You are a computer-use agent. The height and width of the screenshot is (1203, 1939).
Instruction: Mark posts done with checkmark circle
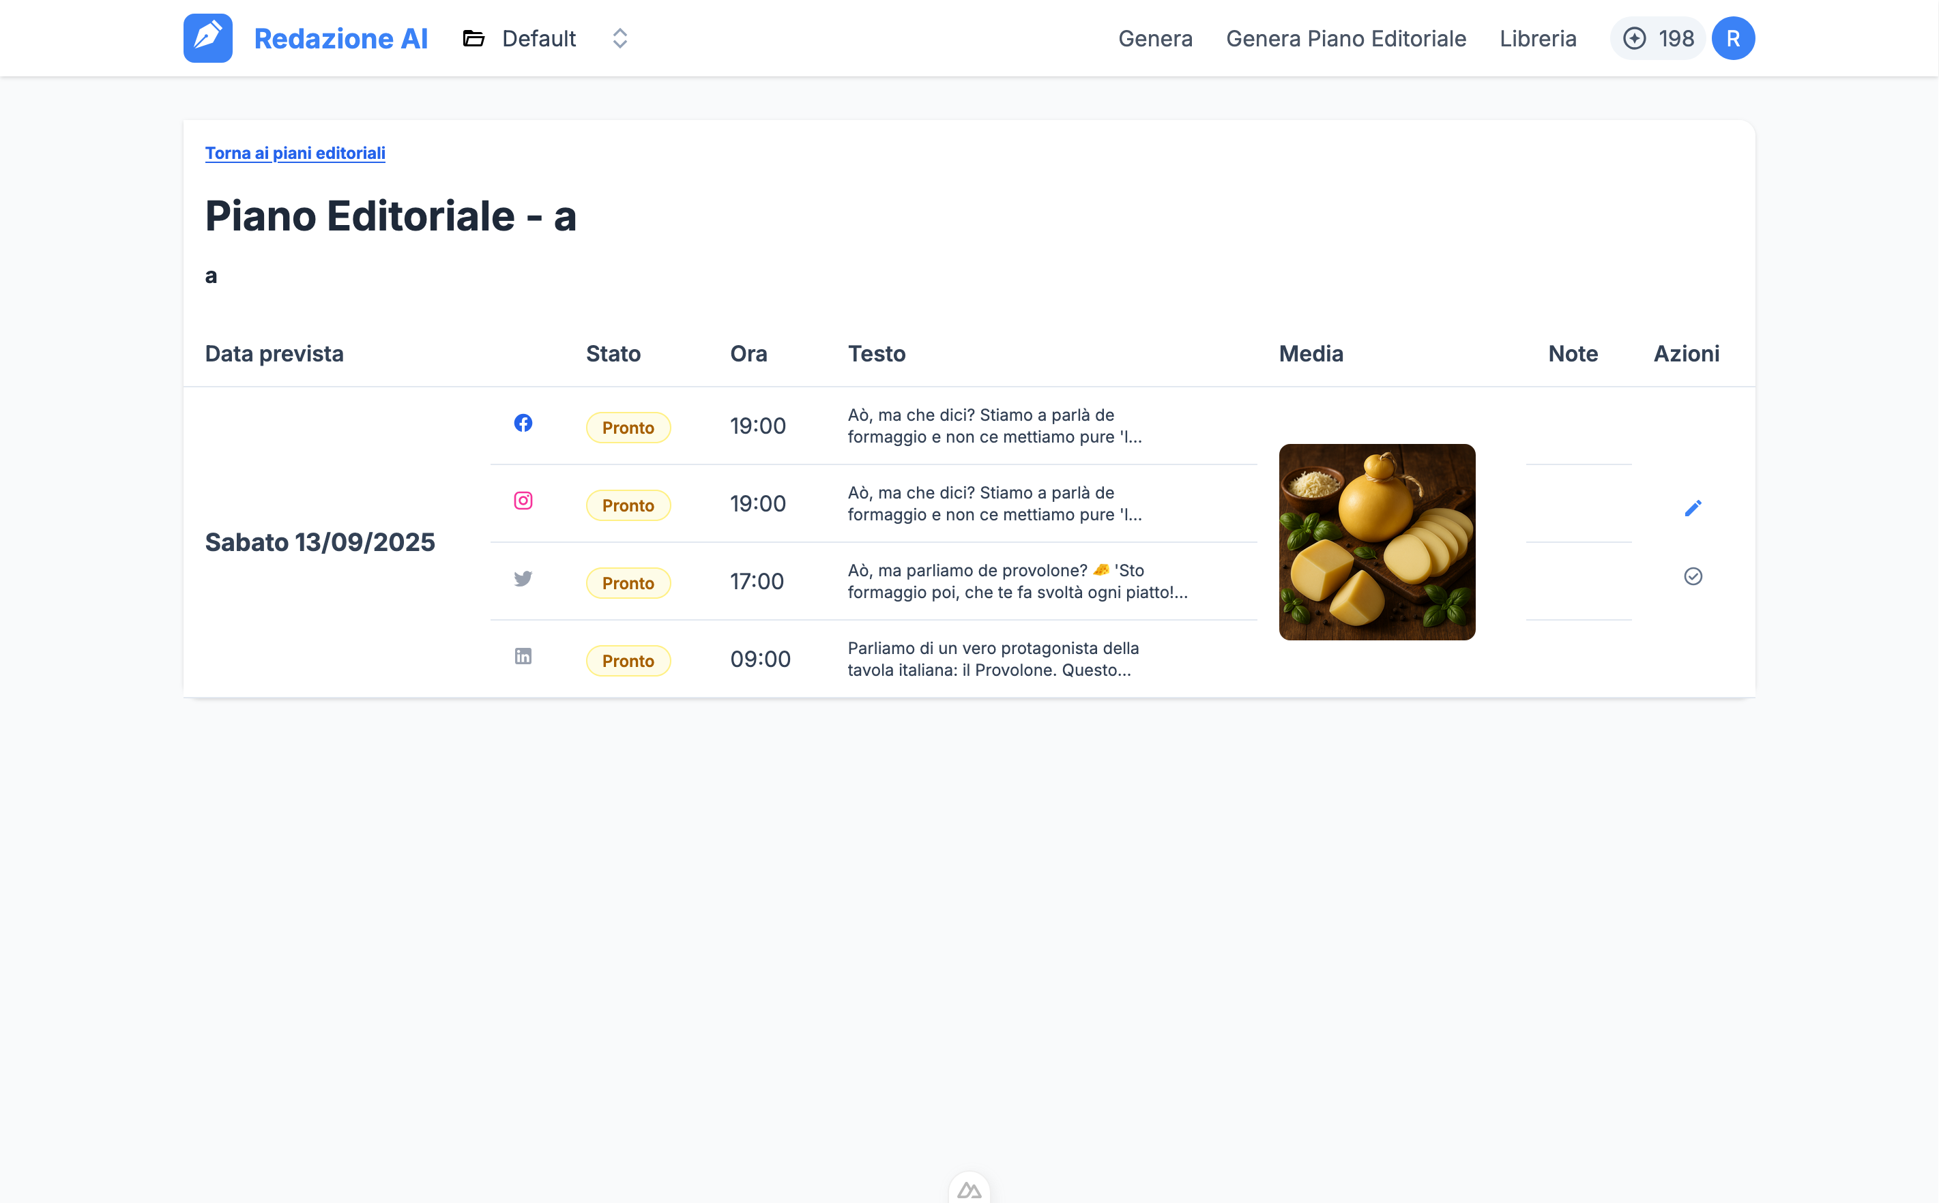coord(1692,576)
